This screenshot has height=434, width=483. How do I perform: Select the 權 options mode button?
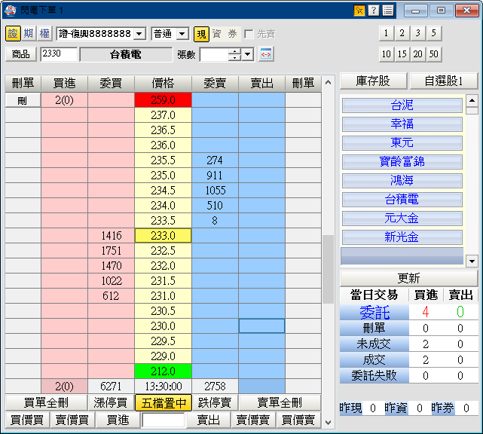point(44,34)
